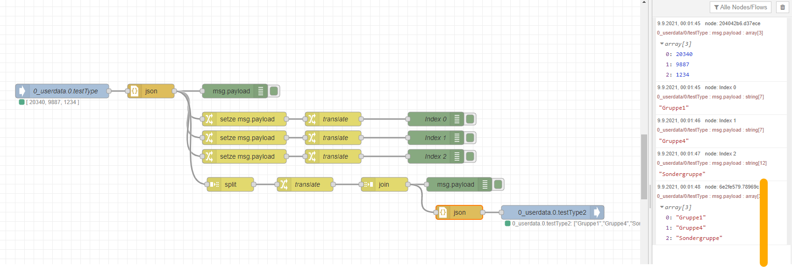
Task: Toggle the top msg.payload debug node button
Action: [274, 91]
